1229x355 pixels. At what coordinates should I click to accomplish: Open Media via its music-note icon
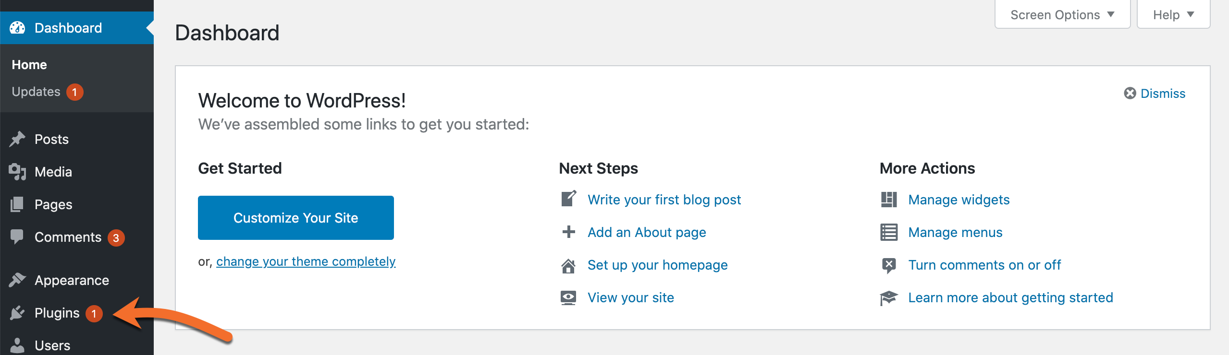coord(18,172)
